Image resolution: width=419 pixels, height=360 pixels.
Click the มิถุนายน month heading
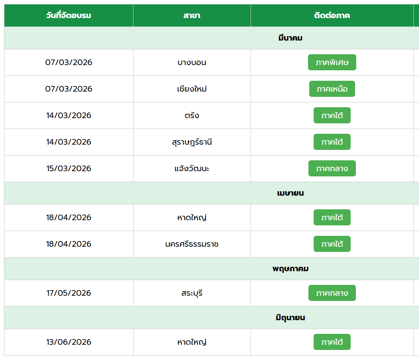click(x=290, y=318)
